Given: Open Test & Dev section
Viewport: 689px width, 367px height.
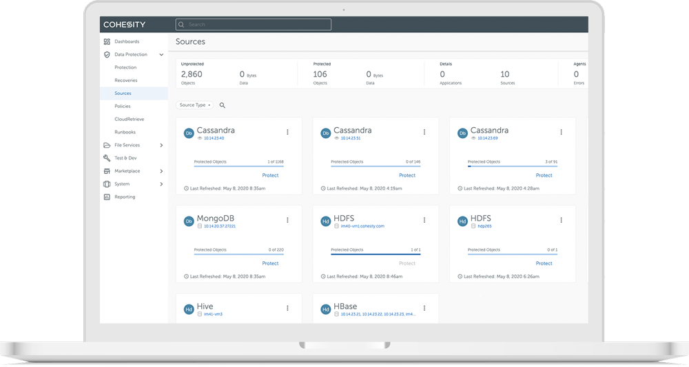Looking at the screenshot, I should pos(125,158).
